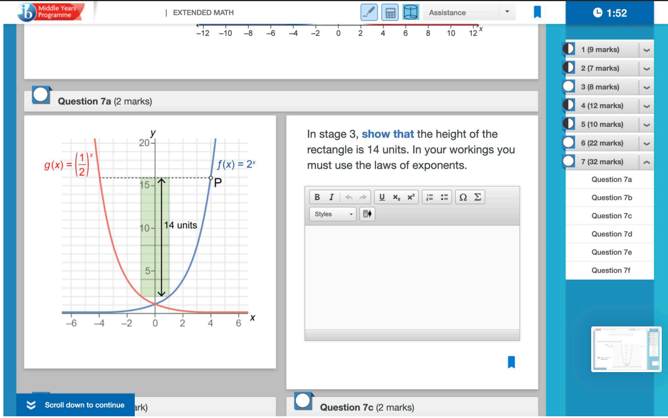Click inside the answer text area
The width and height of the screenshot is (668, 418).
click(412, 277)
